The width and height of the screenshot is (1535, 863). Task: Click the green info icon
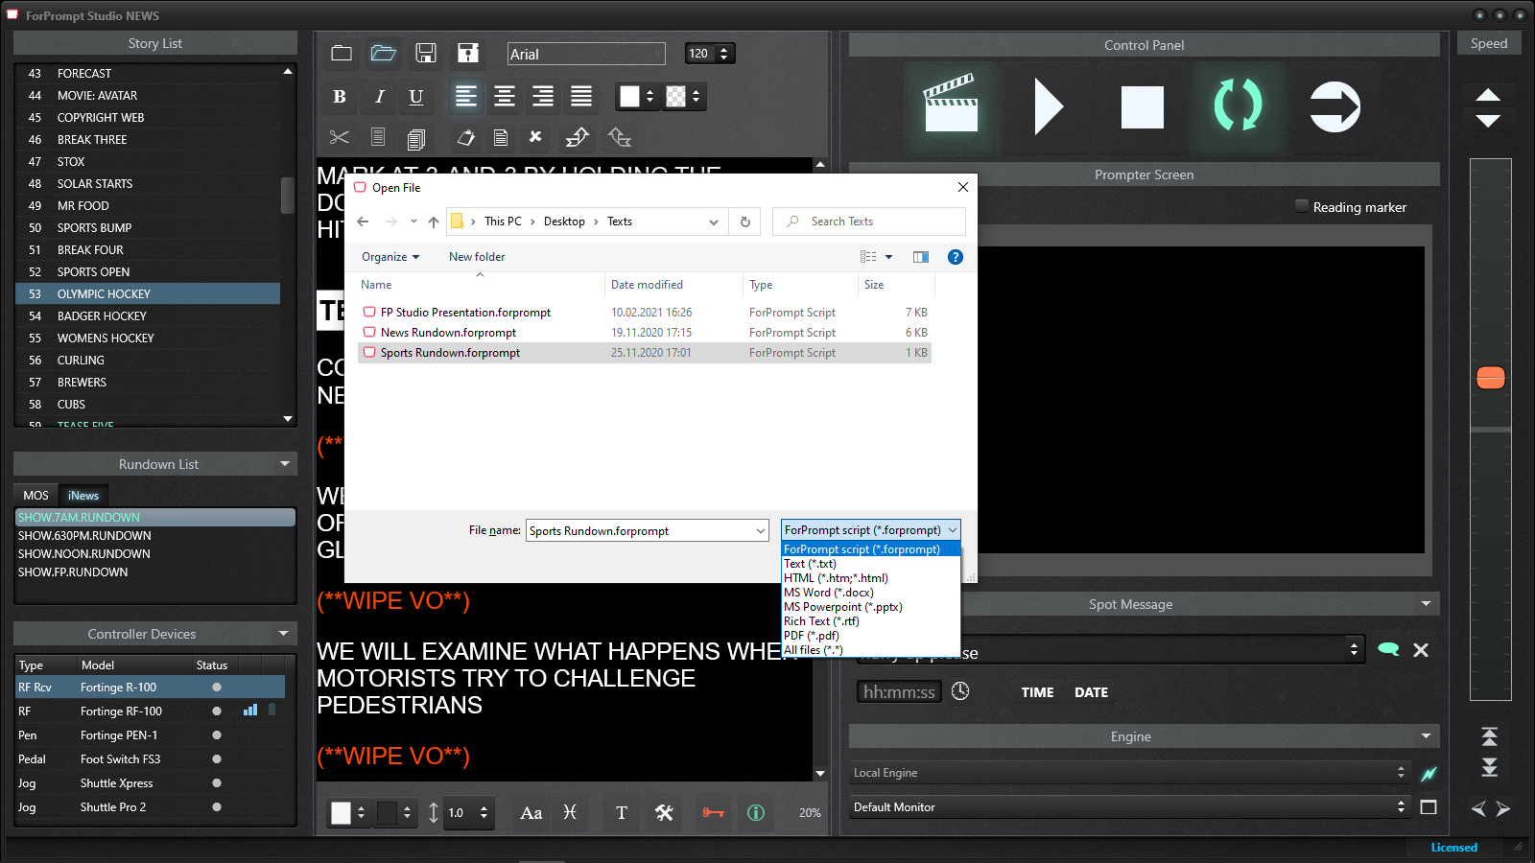click(756, 813)
